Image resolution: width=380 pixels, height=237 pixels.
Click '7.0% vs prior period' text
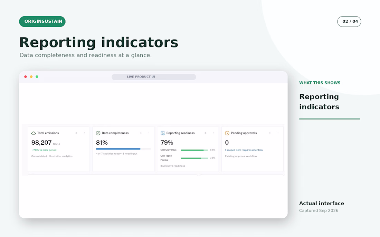coord(45,150)
